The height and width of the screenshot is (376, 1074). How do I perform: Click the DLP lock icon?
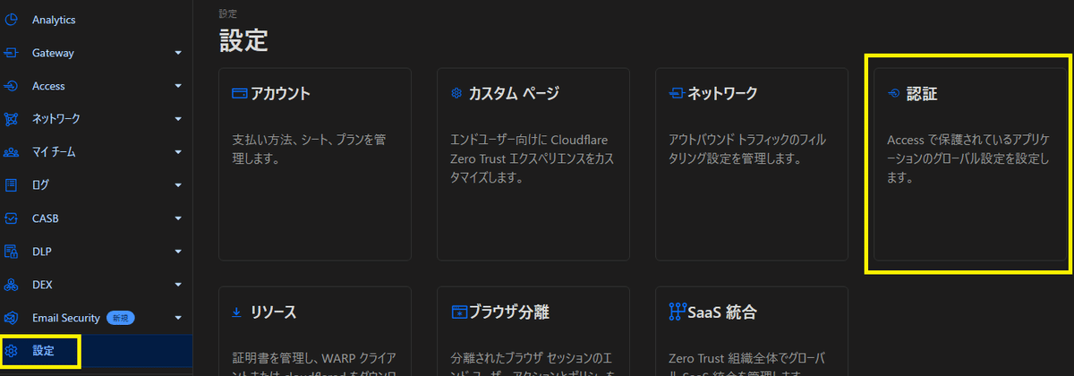pos(12,252)
